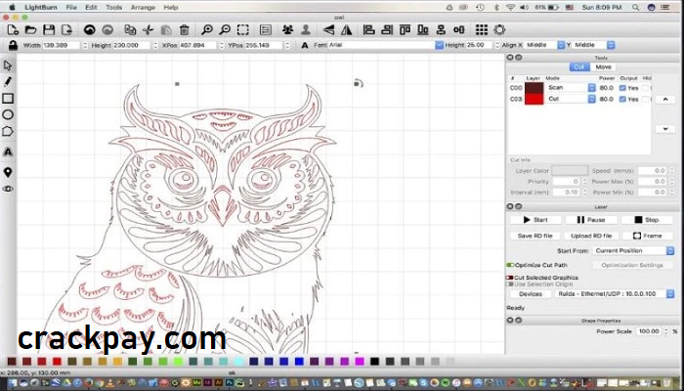
Task: Click Upload RD file button
Action: tap(591, 236)
